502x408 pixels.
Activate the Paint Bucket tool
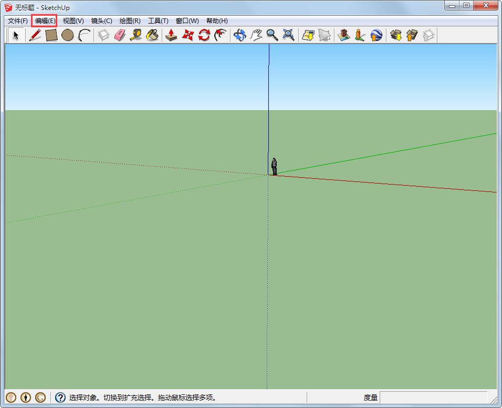(152, 35)
